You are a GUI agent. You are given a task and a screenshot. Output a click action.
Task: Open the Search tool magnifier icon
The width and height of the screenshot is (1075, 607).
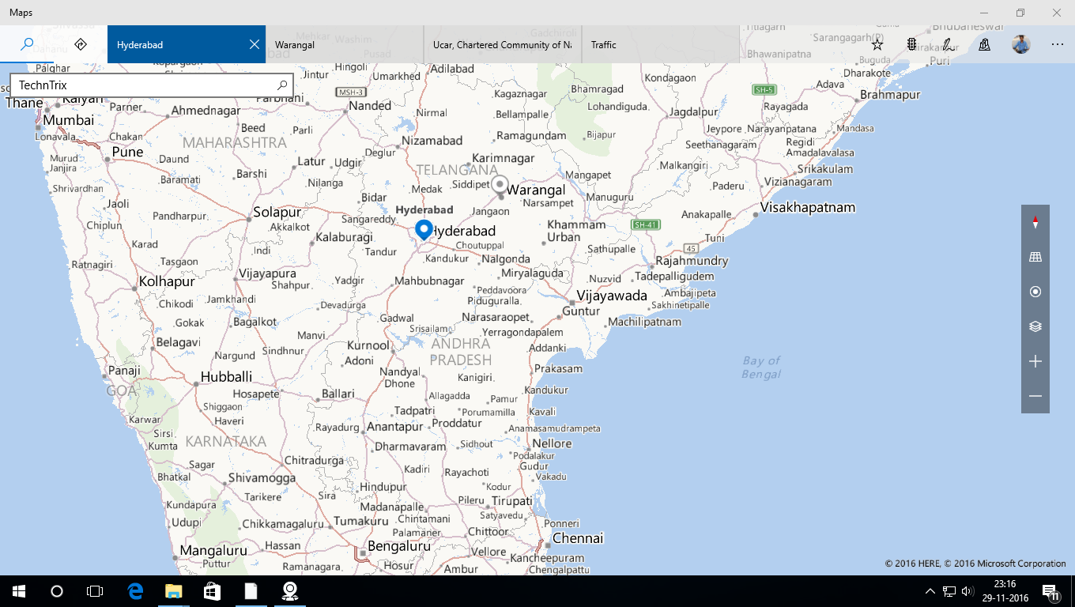[x=27, y=44]
